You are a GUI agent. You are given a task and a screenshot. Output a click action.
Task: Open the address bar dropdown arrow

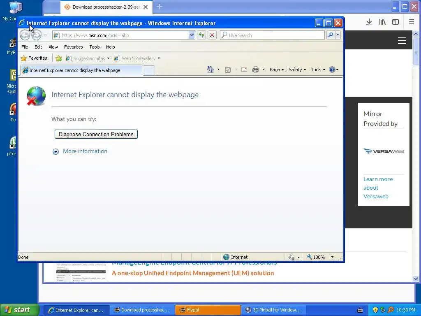coord(192,35)
